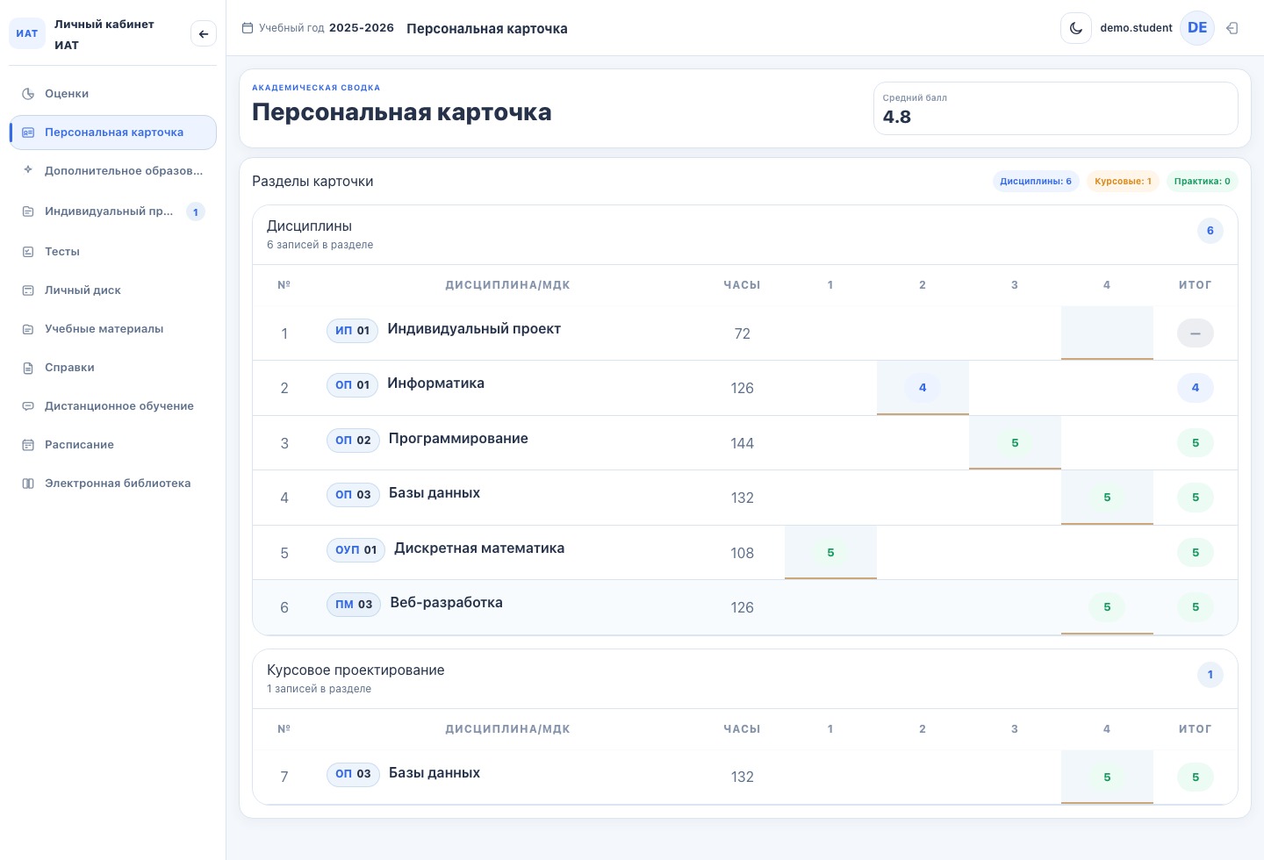This screenshot has width=1264, height=860.
Task: Open the Оценки menu item
Action: pyautogui.click(x=112, y=94)
